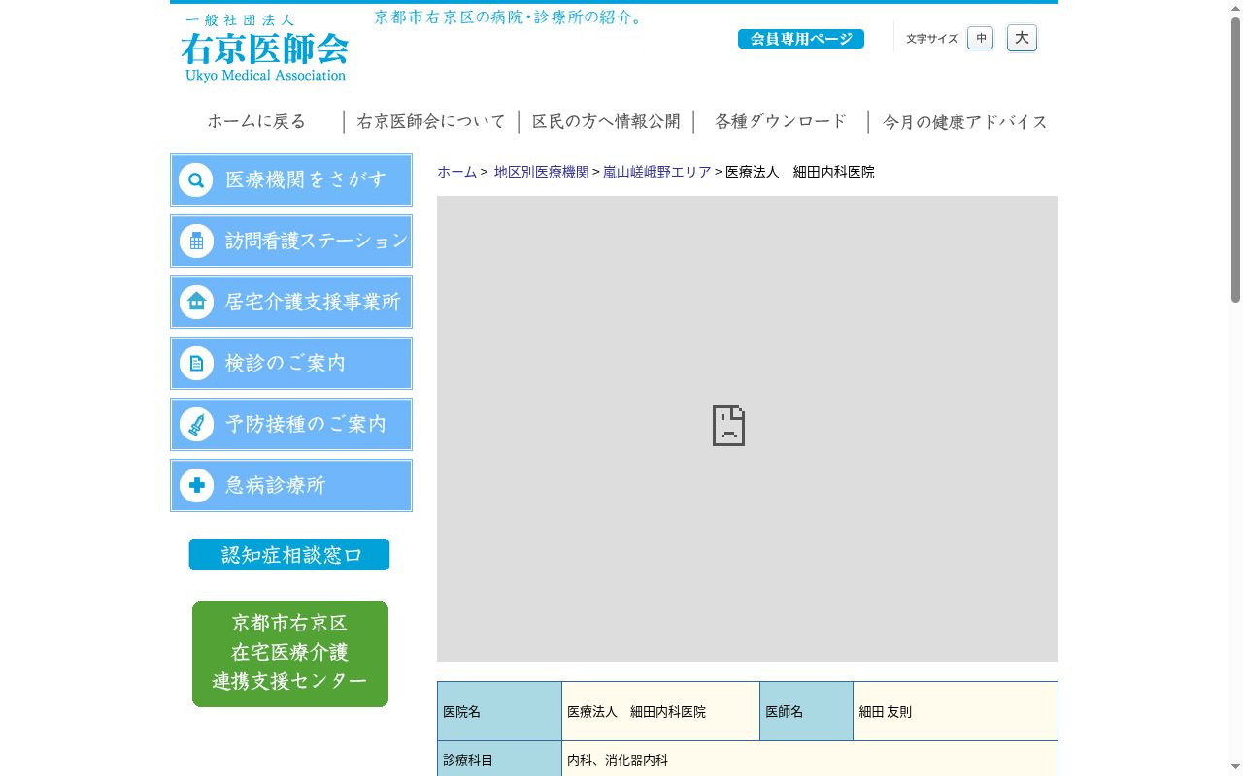Viewport: 1243px width, 776px height.
Task: Set text size to 大
Action: [x=1022, y=38]
